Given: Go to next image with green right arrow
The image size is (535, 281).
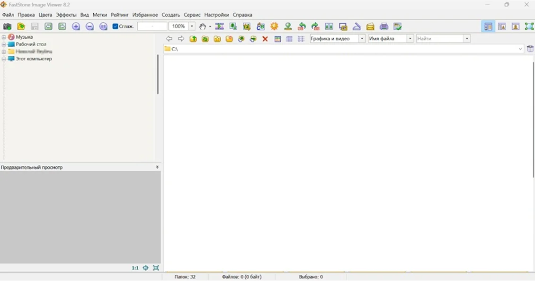Looking at the screenshot, I should (x=62, y=26).
